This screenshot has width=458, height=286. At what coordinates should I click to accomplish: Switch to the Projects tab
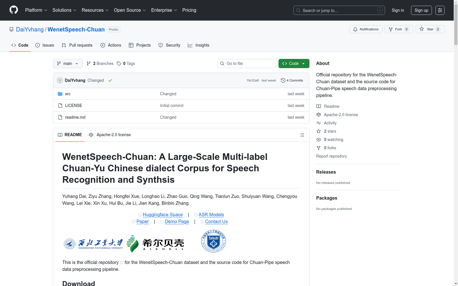[140, 45]
